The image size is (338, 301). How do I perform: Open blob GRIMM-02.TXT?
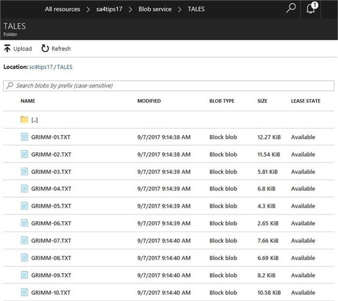coord(51,154)
